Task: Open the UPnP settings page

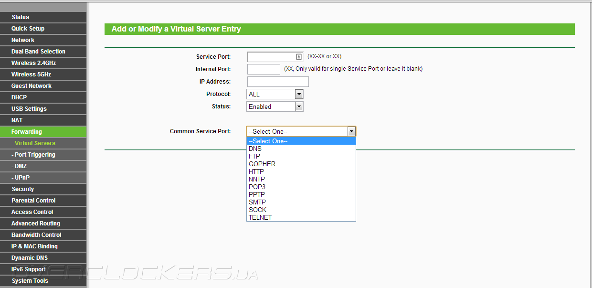Action: pos(43,178)
